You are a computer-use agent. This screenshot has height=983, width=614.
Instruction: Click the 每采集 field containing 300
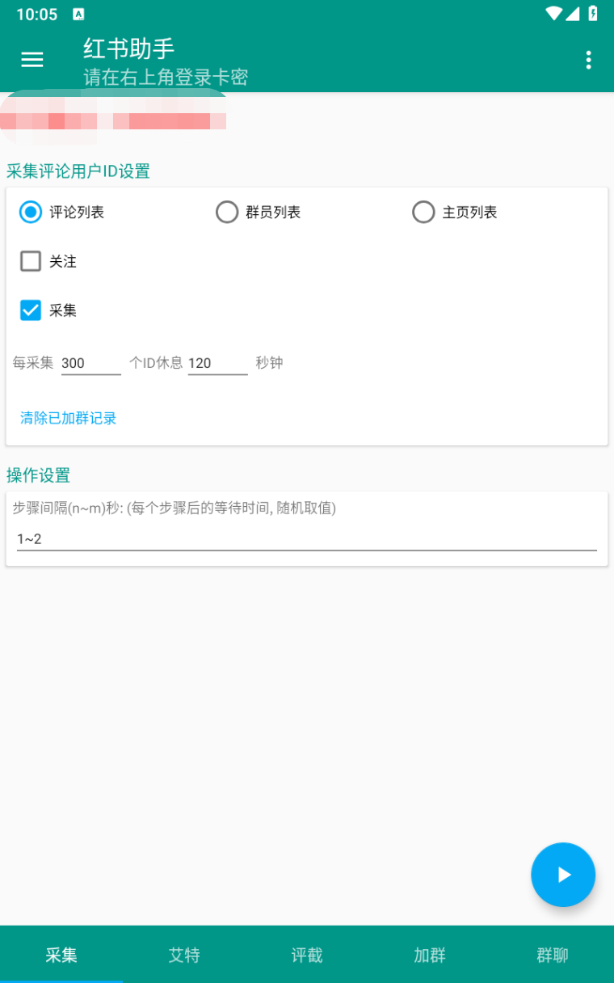[x=90, y=362]
